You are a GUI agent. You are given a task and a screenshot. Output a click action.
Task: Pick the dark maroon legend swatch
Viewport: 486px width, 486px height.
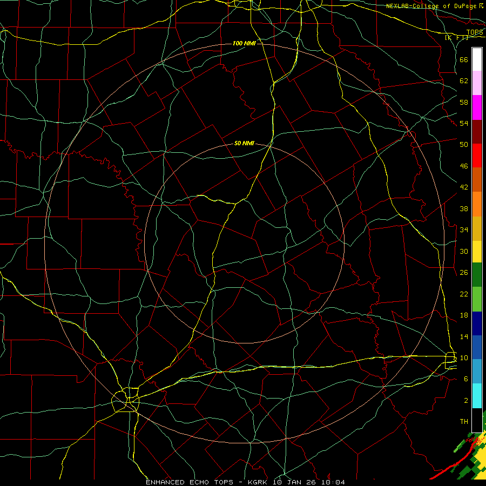click(x=477, y=132)
